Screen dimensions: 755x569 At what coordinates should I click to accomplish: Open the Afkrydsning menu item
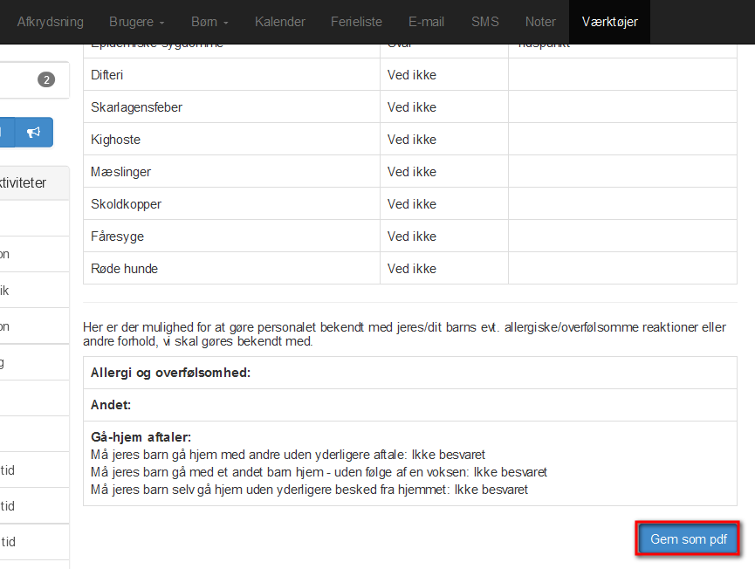coord(51,22)
